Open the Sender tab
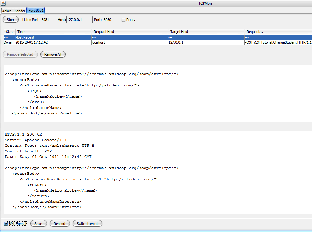 pos(20,11)
